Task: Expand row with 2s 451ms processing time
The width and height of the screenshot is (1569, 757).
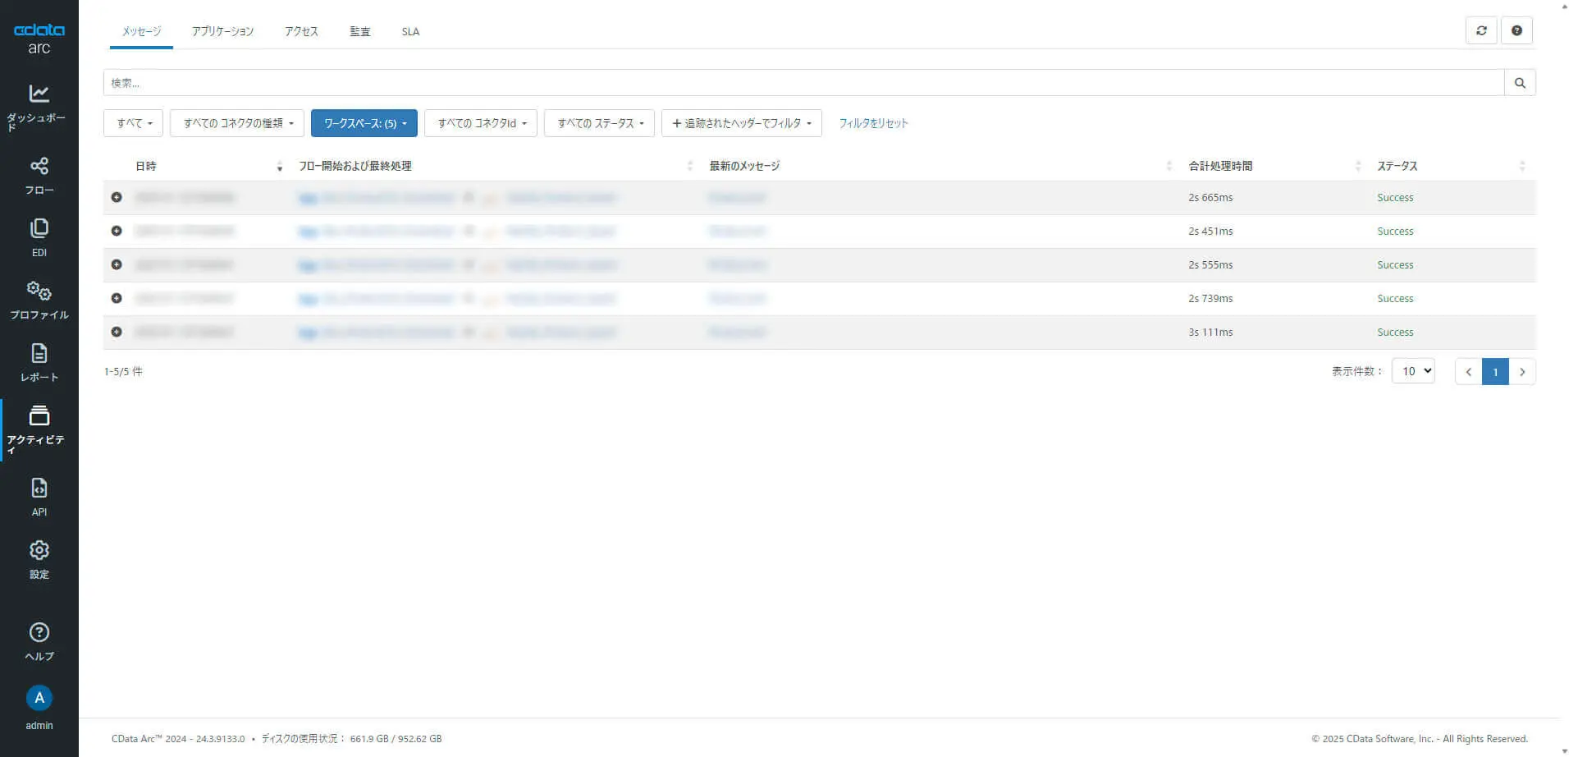Action: tap(117, 231)
